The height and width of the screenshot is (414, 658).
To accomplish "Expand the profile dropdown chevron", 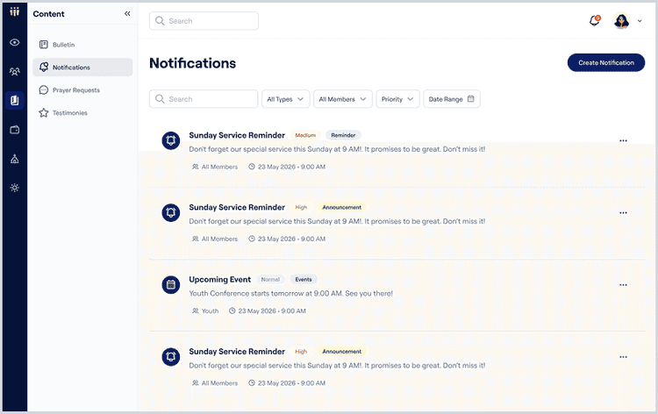I will pos(640,20).
